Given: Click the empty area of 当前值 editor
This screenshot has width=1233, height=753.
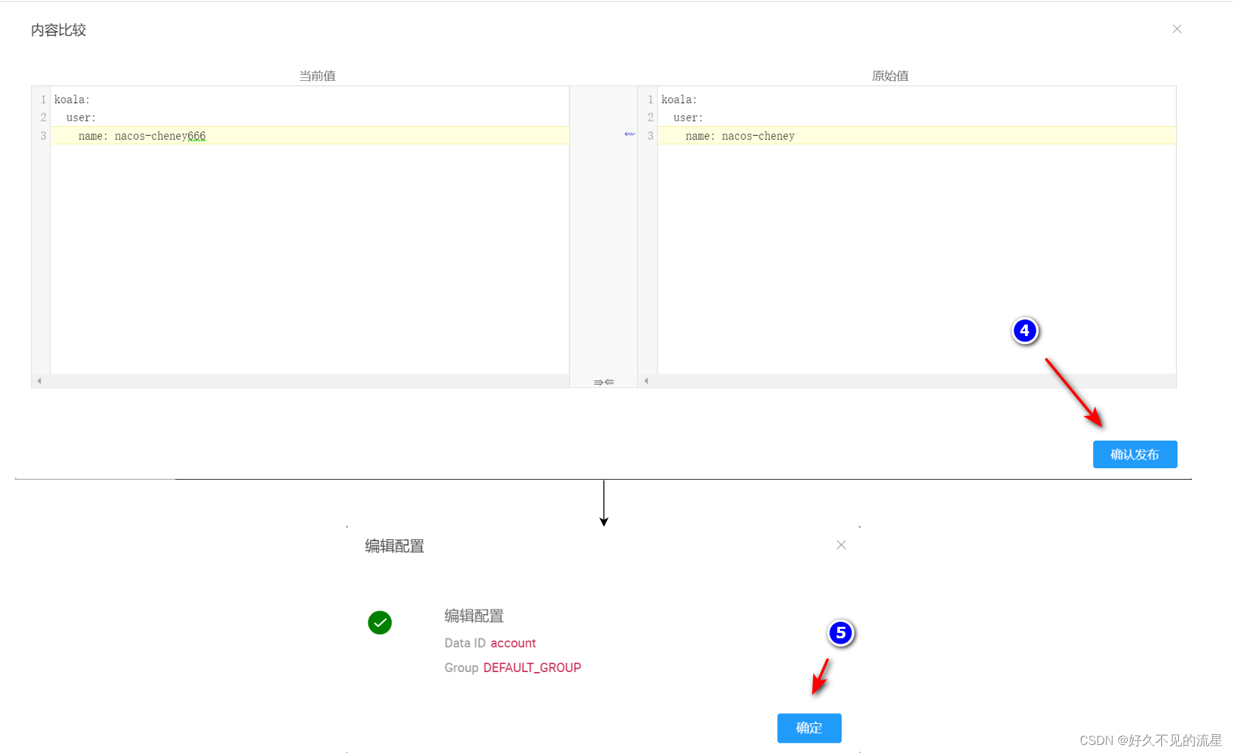Looking at the screenshot, I should [x=310, y=260].
